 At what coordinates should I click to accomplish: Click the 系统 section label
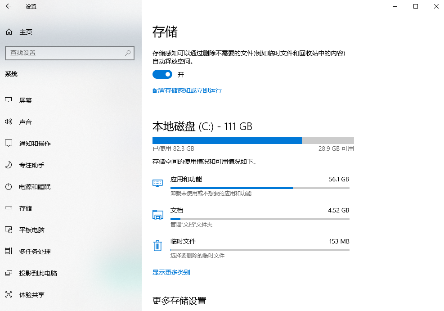click(11, 74)
